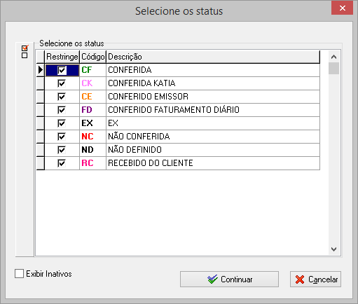Click the row indicator arrow beside CF
358x304 pixels.
pos(41,70)
